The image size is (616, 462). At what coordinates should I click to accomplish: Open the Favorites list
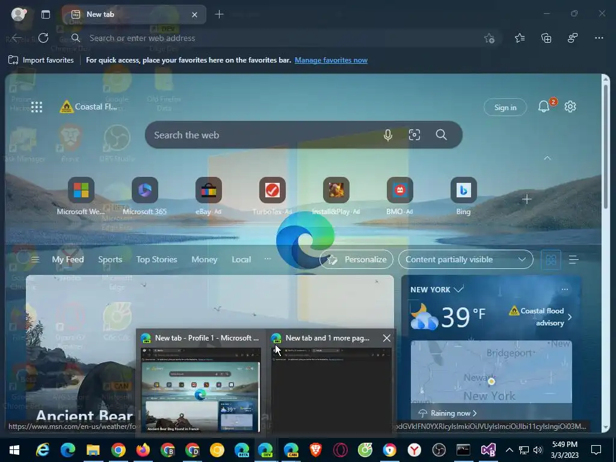click(x=520, y=38)
